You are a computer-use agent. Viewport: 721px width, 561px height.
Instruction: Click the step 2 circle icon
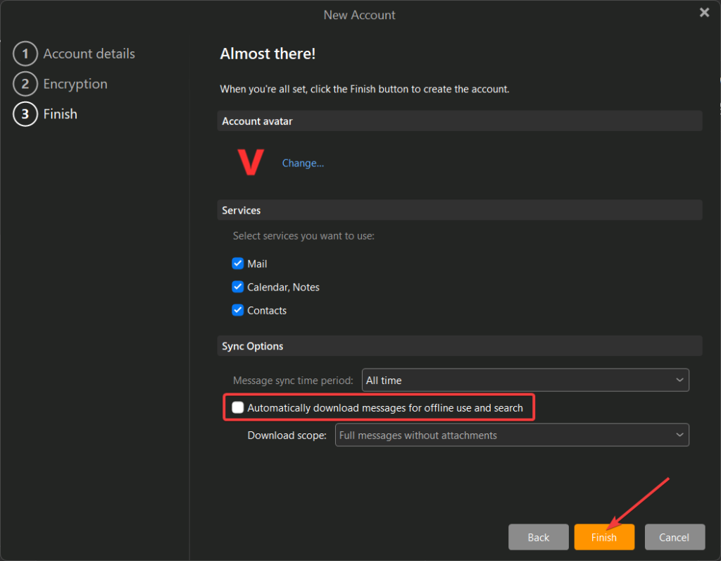click(25, 85)
